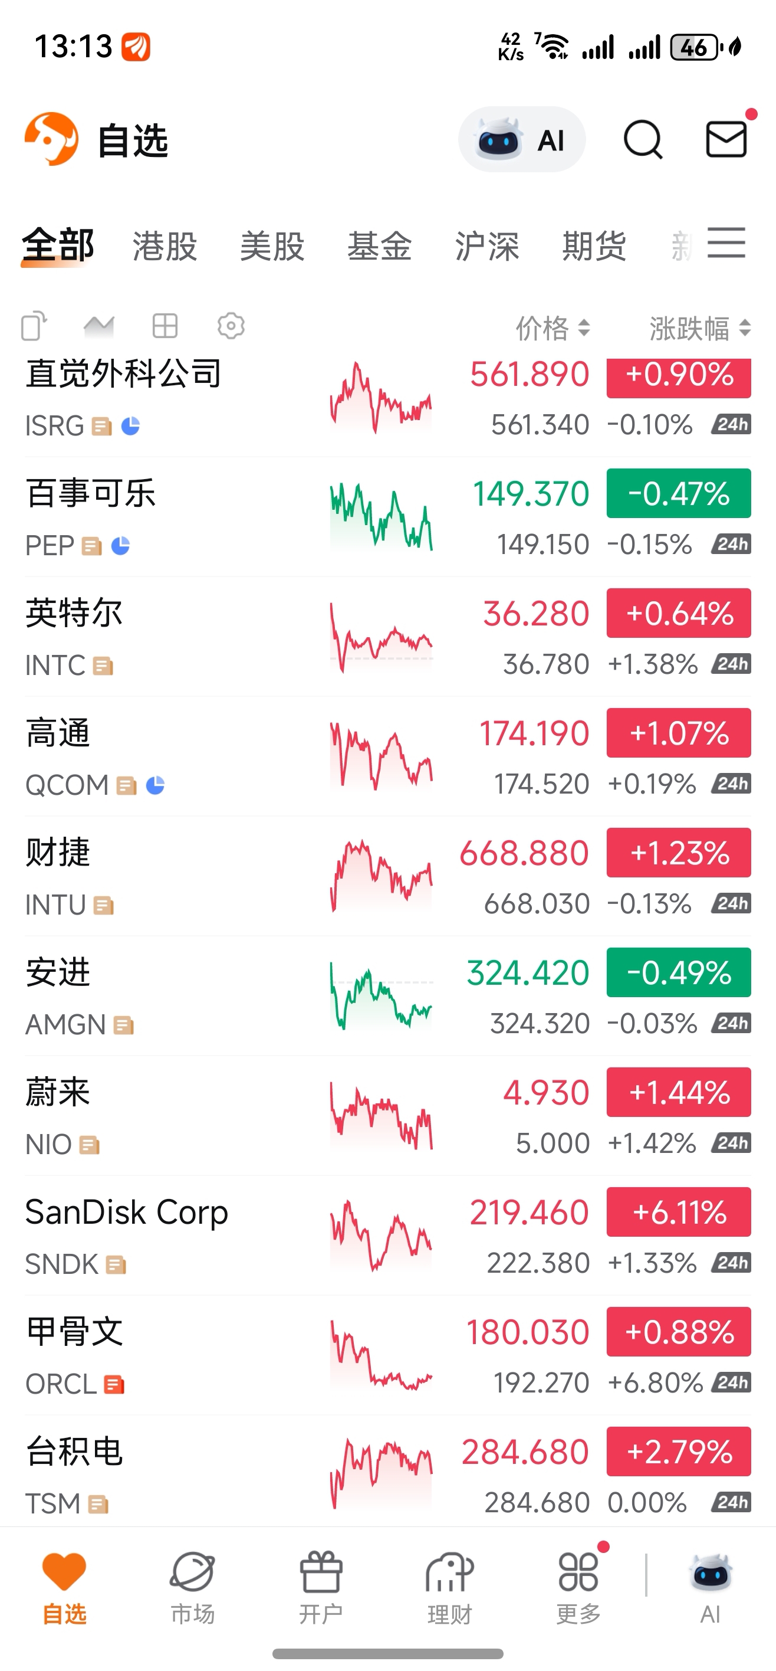Tap the AI robot assistant button at top

[x=521, y=139]
